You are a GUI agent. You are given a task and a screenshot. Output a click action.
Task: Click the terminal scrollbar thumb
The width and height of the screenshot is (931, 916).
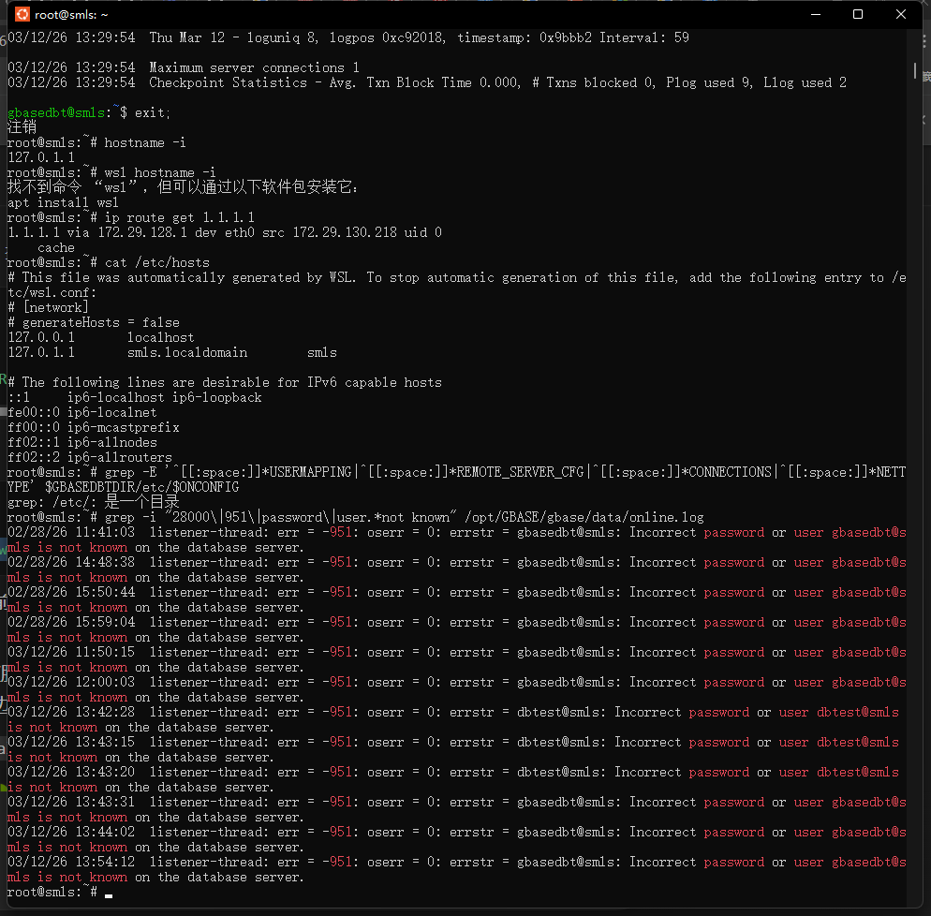click(x=914, y=70)
